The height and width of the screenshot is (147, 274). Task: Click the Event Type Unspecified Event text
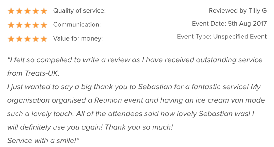(x=222, y=37)
